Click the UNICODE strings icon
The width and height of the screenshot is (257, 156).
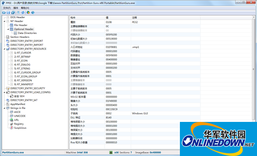click(12, 116)
